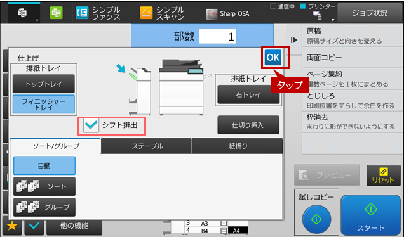Open 2-Sided Copy (両面コピー)
This screenshot has width=404, height=237.
[x=353, y=57]
